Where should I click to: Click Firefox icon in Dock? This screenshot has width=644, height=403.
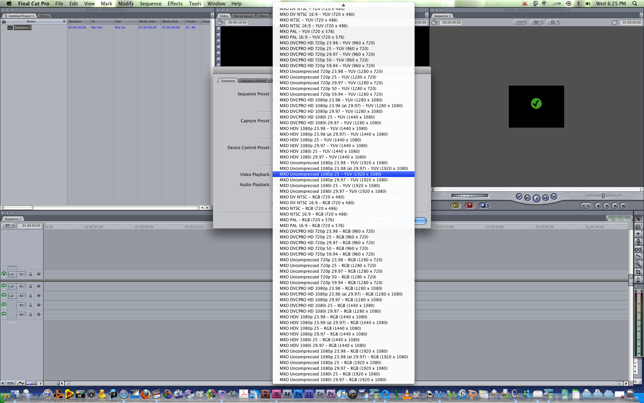coord(146,394)
